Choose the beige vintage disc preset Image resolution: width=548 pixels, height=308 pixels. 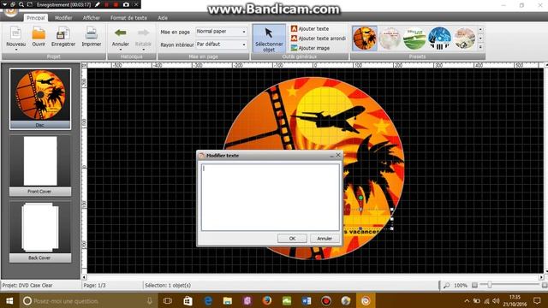point(464,38)
